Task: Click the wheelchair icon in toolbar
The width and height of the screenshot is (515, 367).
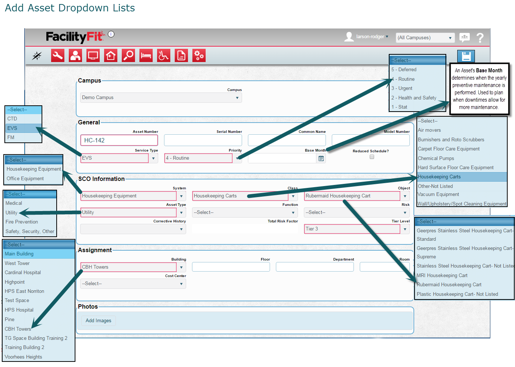Action: (x=164, y=55)
